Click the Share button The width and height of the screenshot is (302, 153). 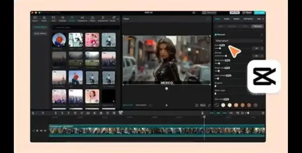pos(247,13)
